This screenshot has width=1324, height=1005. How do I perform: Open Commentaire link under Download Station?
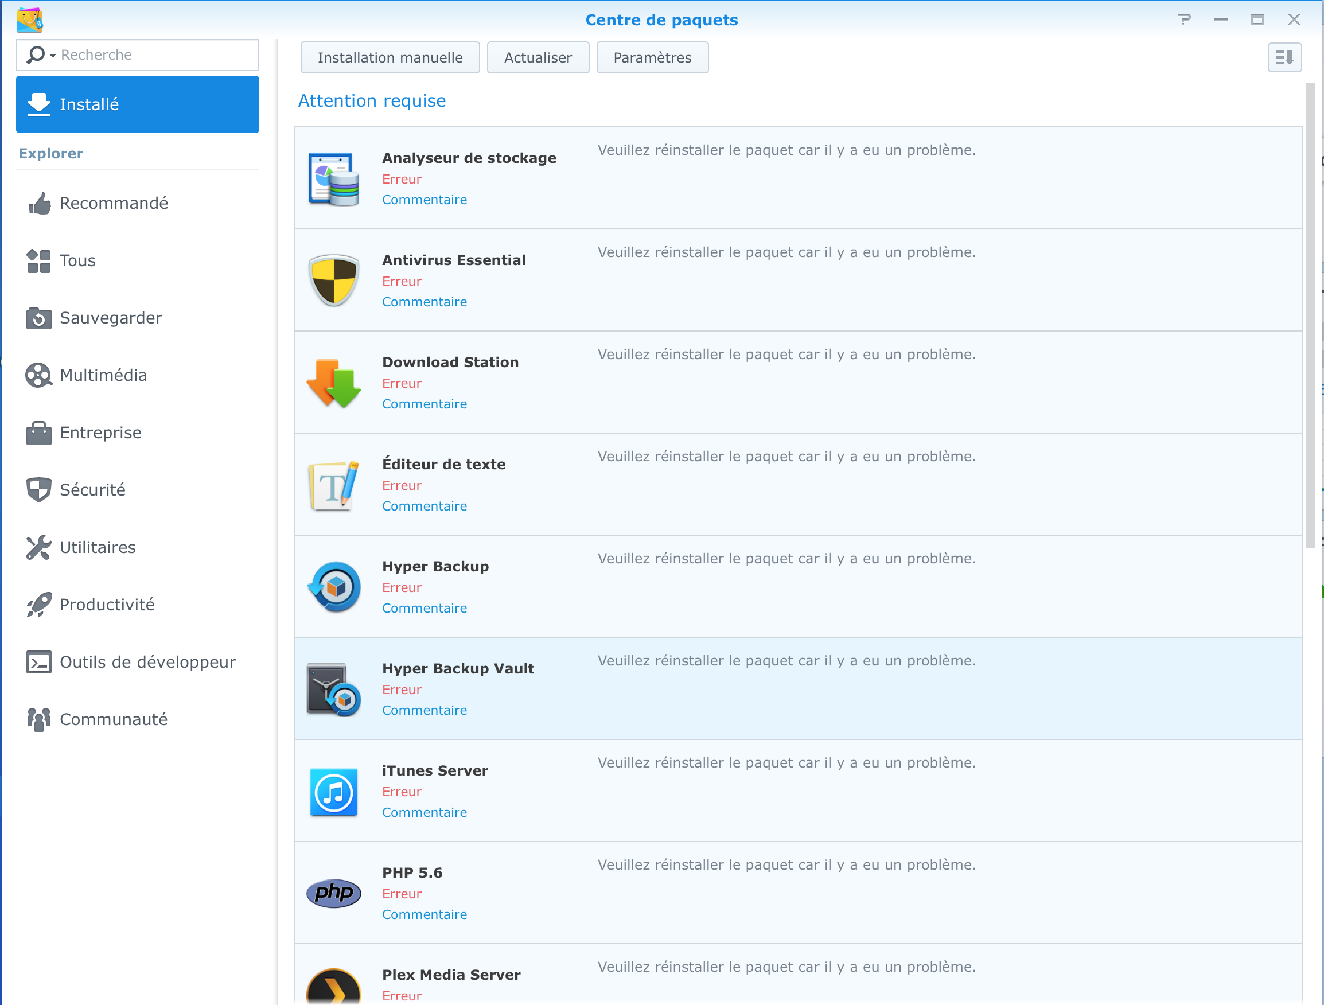click(425, 404)
